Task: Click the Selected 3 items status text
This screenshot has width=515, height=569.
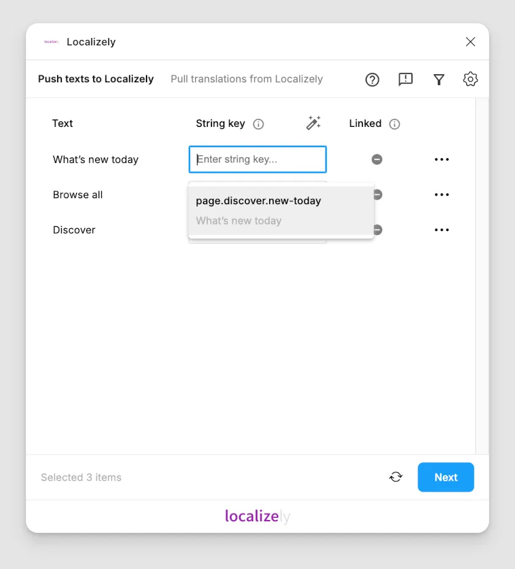Action: pos(81,477)
